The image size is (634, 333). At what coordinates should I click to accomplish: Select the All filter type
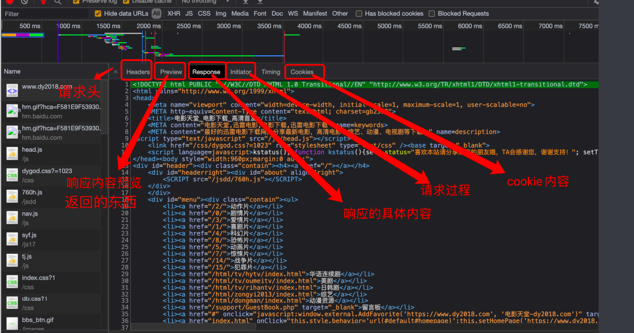(157, 13)
